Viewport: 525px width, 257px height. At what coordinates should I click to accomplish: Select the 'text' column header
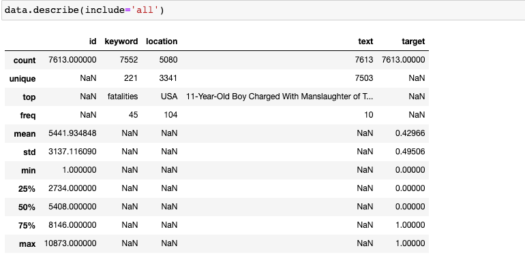click(x=365, y=41)
